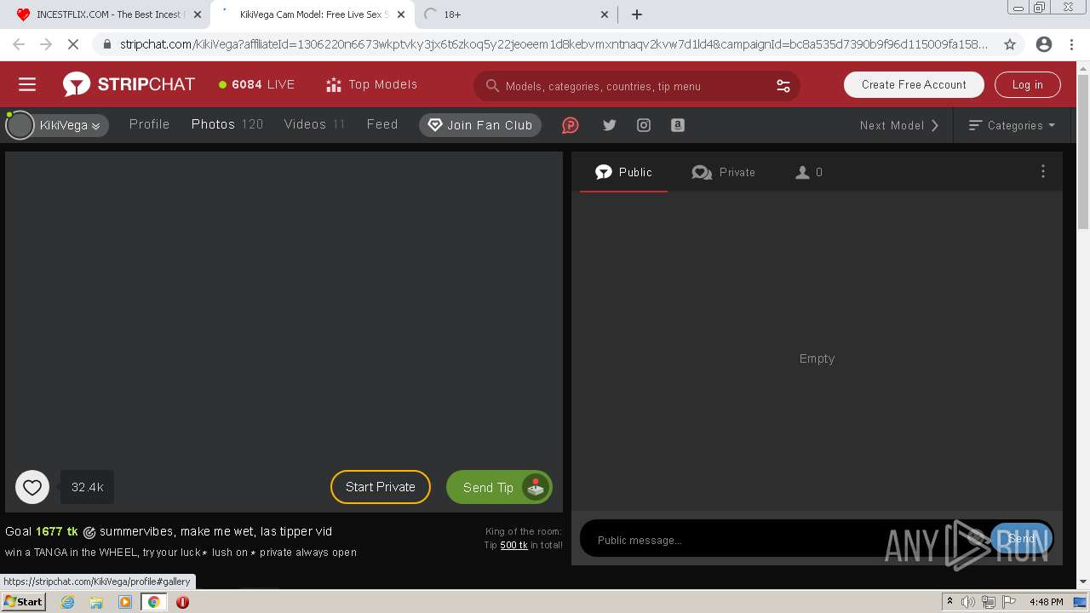Screen dimensions: 1090x613
Task: Click Join Fan Club button
Action: pyautogui.click(x=480, y=125)
